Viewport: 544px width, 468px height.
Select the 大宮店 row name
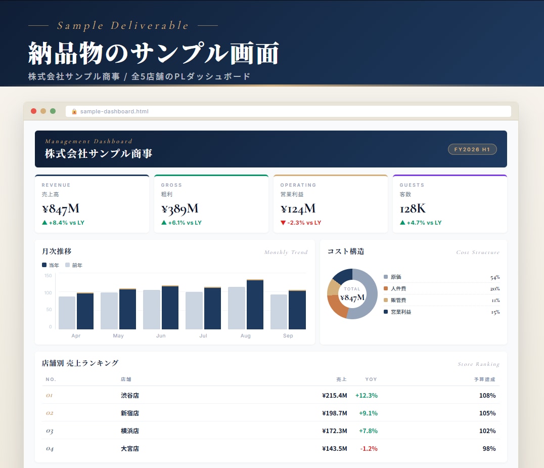coord(130,448)
